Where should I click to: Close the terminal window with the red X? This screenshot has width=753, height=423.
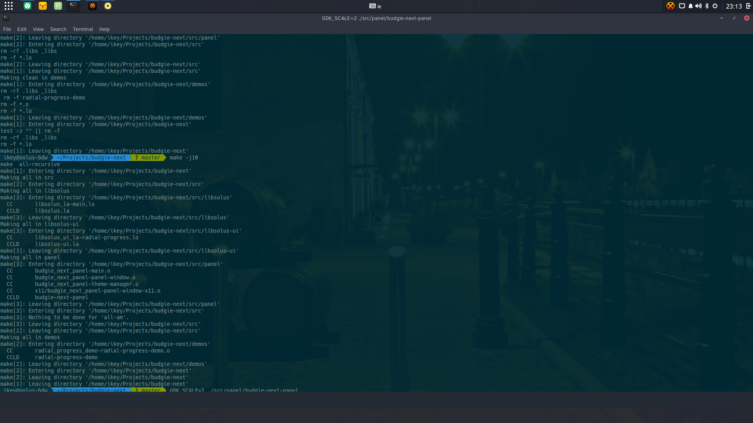[747, 18]
